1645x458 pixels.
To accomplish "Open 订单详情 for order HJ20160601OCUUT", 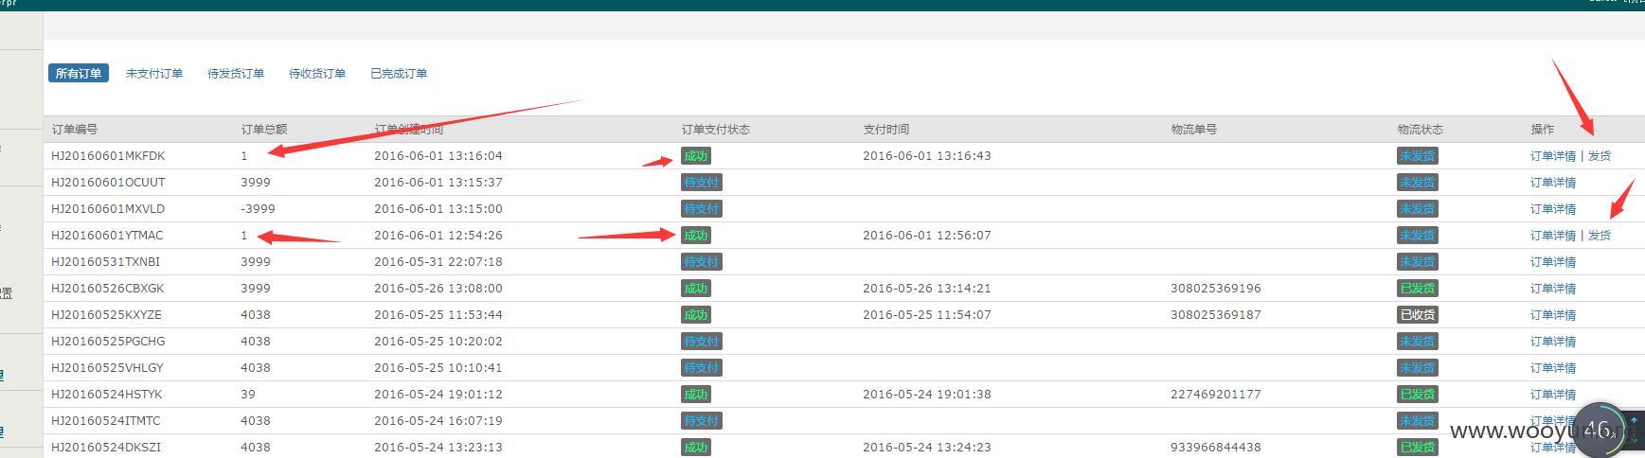I will 1553,183.
